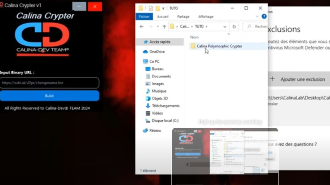Click the TUTO breadcrumb in address bar
Image resolution: width=330 pixels, height=185 pixels.
[x=199, y=26]
